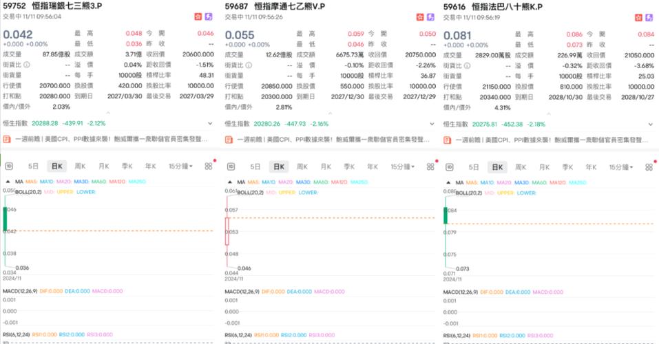The width and height of the screenshot is (659, 344).
Task: Click the news document icon in 59616 panel
Action: [447, 140]
